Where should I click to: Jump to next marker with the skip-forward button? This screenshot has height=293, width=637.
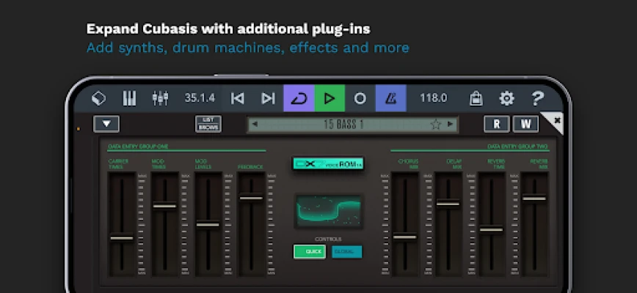[x=268, y=98]
